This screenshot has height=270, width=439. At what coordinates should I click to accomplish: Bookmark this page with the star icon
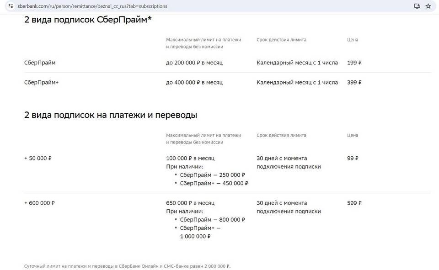point(428,6)
